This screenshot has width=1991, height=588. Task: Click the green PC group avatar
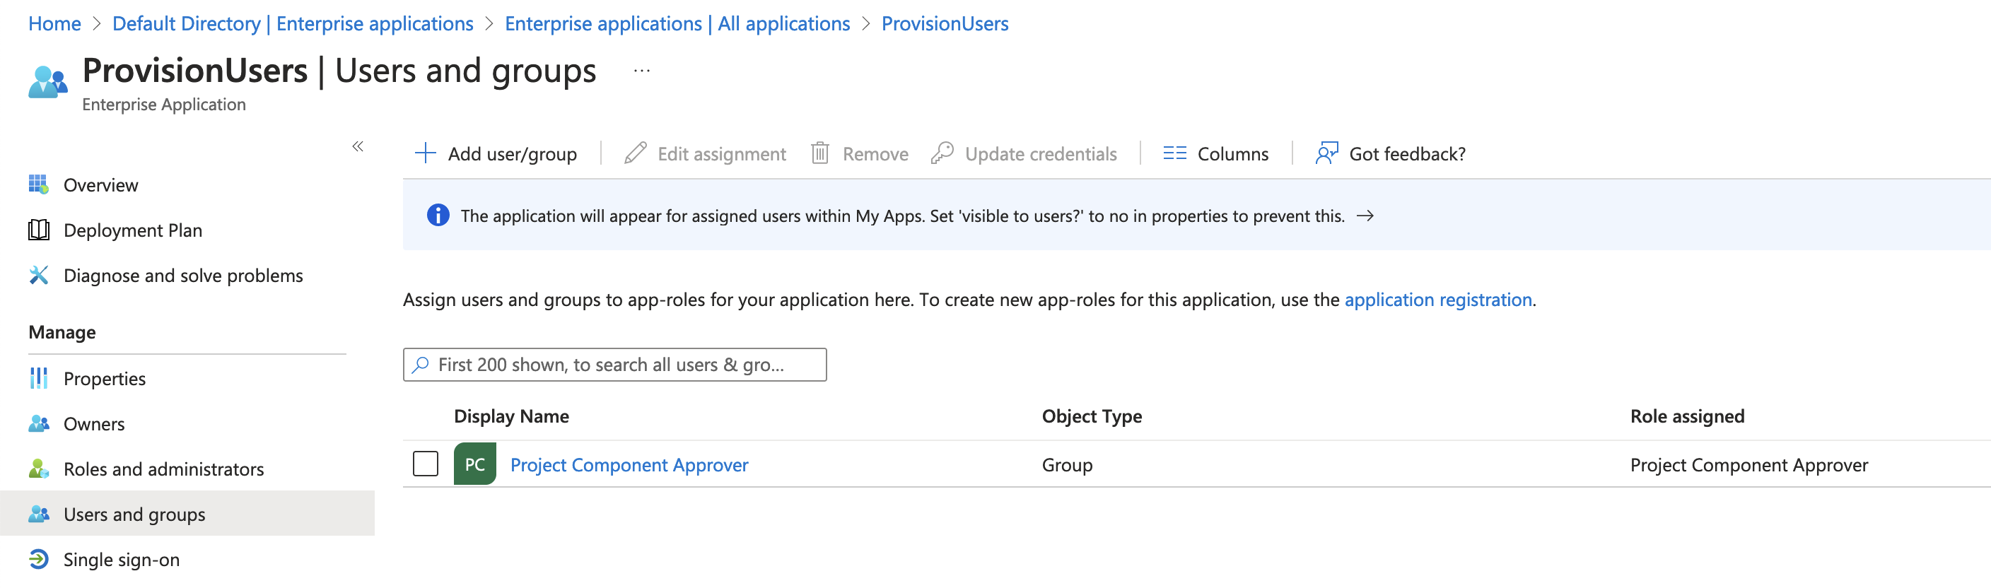click(x=474, y=464)
